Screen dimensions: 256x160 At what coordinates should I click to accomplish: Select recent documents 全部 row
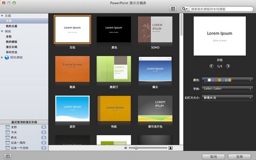pos(24,127)
